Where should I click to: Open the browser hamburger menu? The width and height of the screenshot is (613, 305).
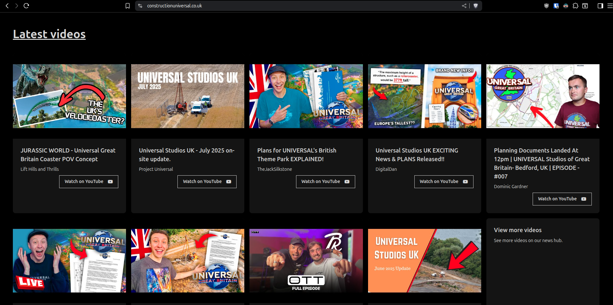[610, 6]
